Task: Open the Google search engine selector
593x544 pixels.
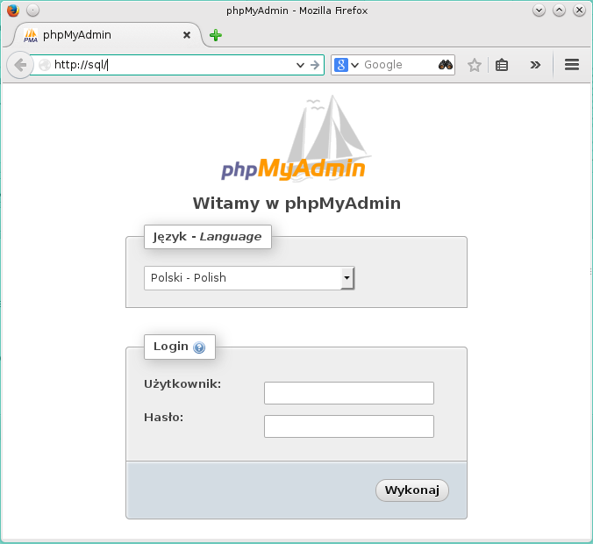Action: pos(347,65)
